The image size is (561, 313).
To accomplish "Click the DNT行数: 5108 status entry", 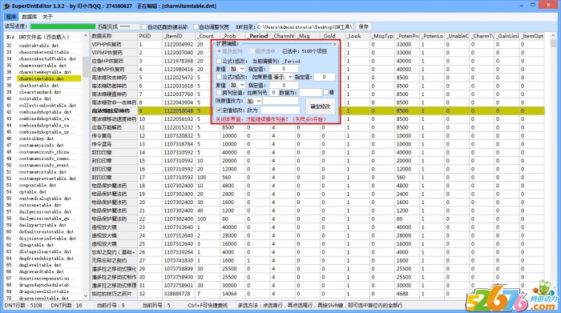I will point(23,306).
